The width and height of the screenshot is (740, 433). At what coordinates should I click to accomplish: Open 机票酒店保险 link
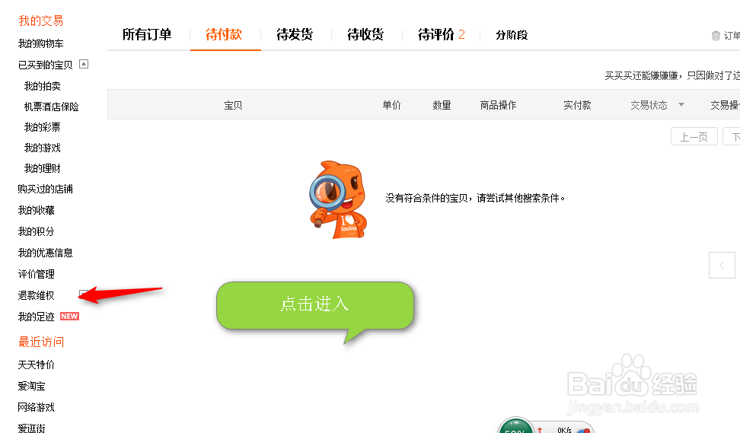click(x=52, y=107)
